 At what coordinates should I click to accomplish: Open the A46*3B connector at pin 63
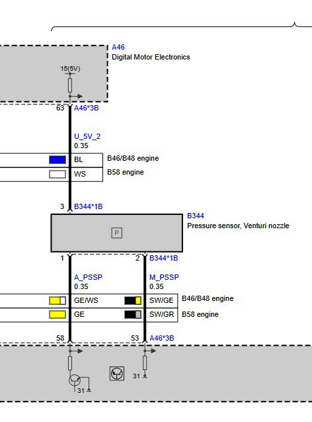click(x=87, y=108)
